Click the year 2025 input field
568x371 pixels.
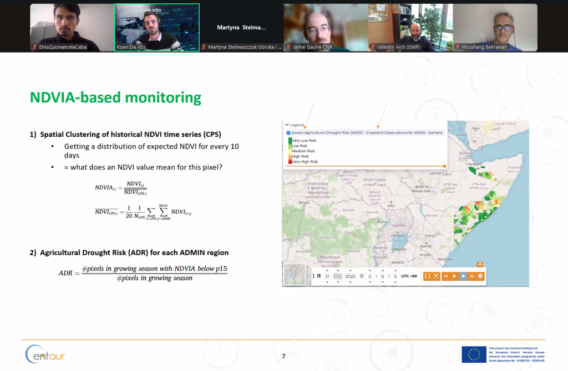click(350, 276)
